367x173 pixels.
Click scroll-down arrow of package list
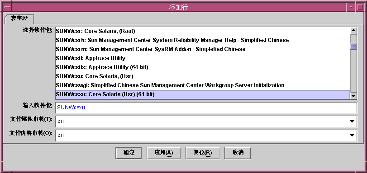point(353,96)
